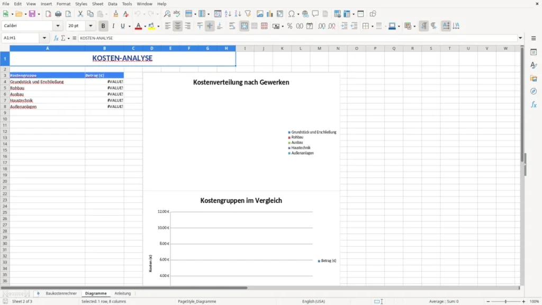The width and height of the screenshot is (542, 305).
Task: Click the Formula equals button
Action: pos(74,38)
